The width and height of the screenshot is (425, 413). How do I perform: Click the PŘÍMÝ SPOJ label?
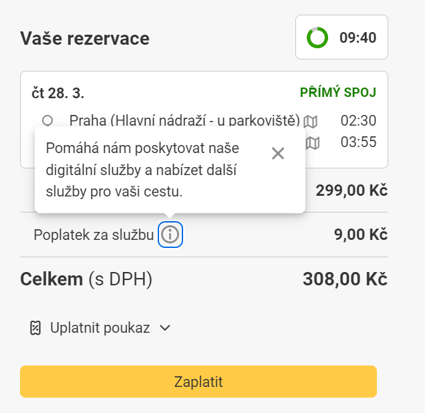coord(338,92)
